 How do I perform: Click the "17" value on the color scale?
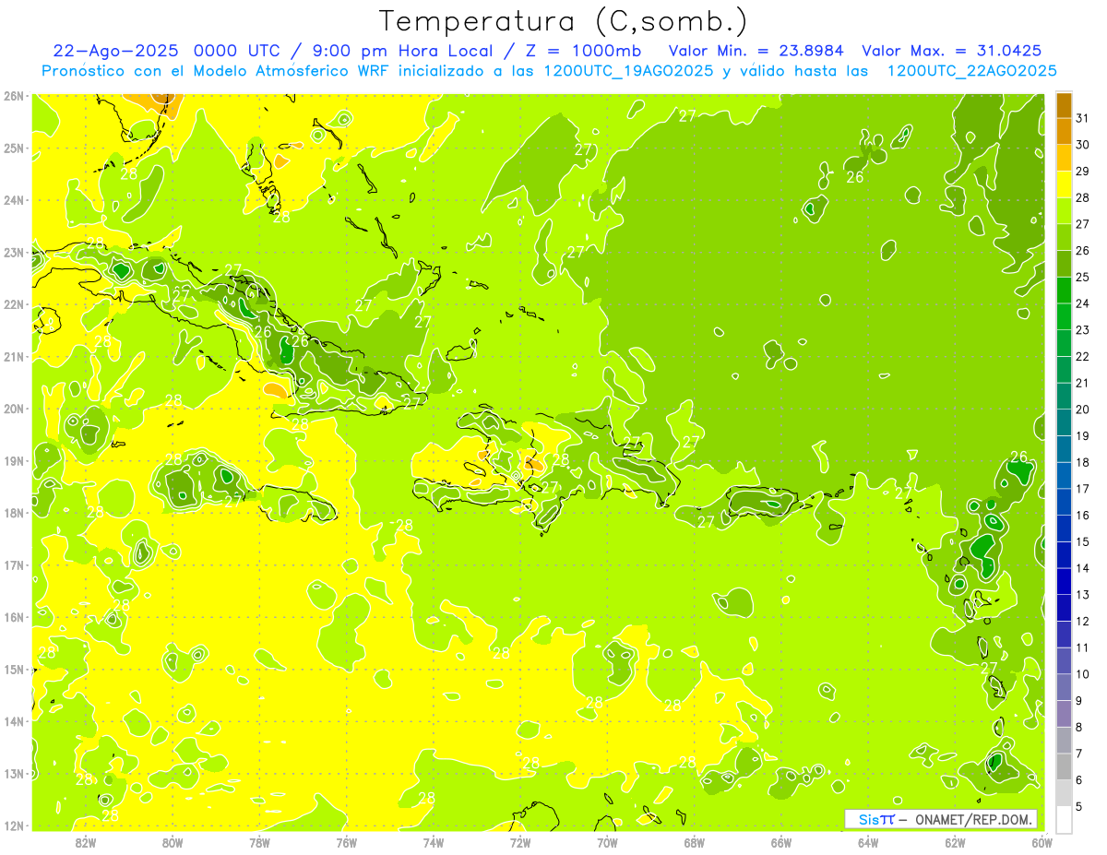coord(1082,489)
